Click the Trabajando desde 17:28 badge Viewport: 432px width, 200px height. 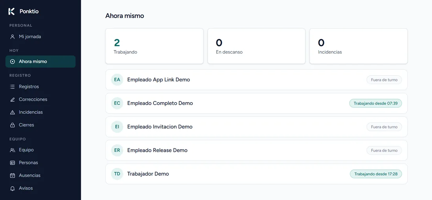[376, 174]
